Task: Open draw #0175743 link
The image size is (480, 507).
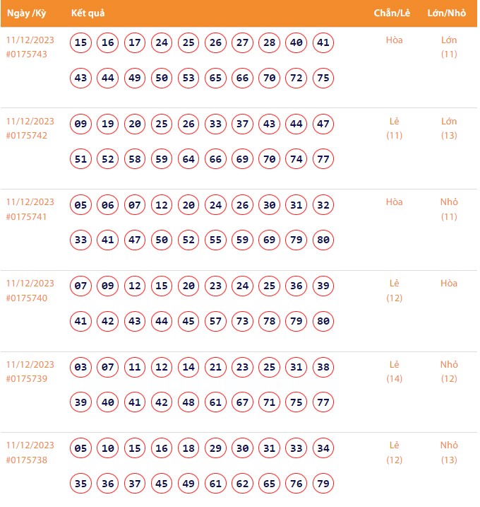Action: click(26, 54)
